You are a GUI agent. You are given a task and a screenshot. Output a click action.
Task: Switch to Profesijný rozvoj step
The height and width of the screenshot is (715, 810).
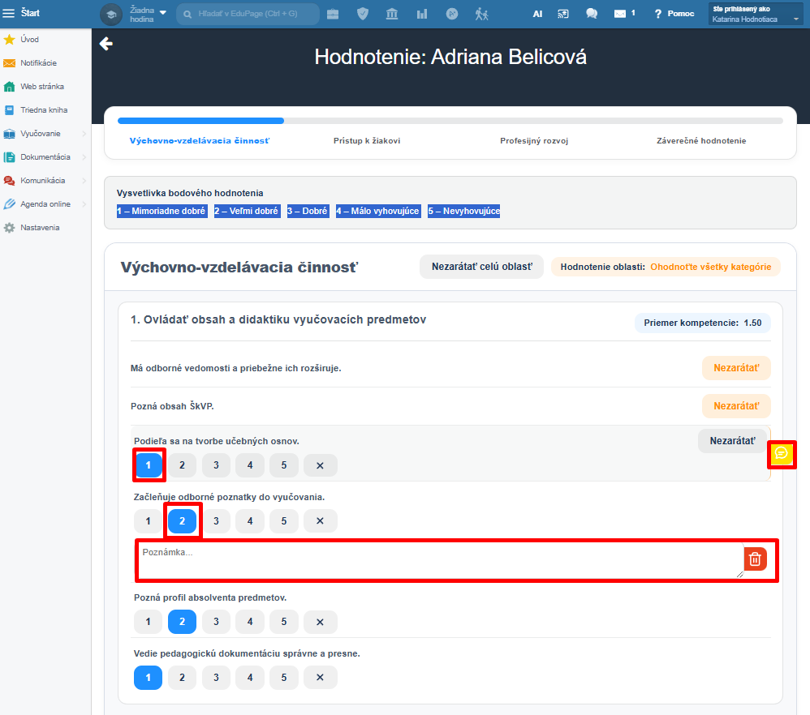pyautogui.click(x=534, y=141)
